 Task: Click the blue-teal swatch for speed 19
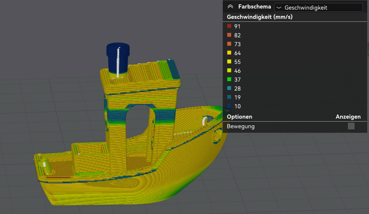point(229,97)
